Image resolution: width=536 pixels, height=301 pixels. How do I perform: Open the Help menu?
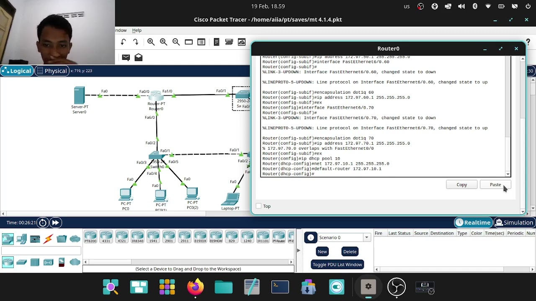coord(137,30)
